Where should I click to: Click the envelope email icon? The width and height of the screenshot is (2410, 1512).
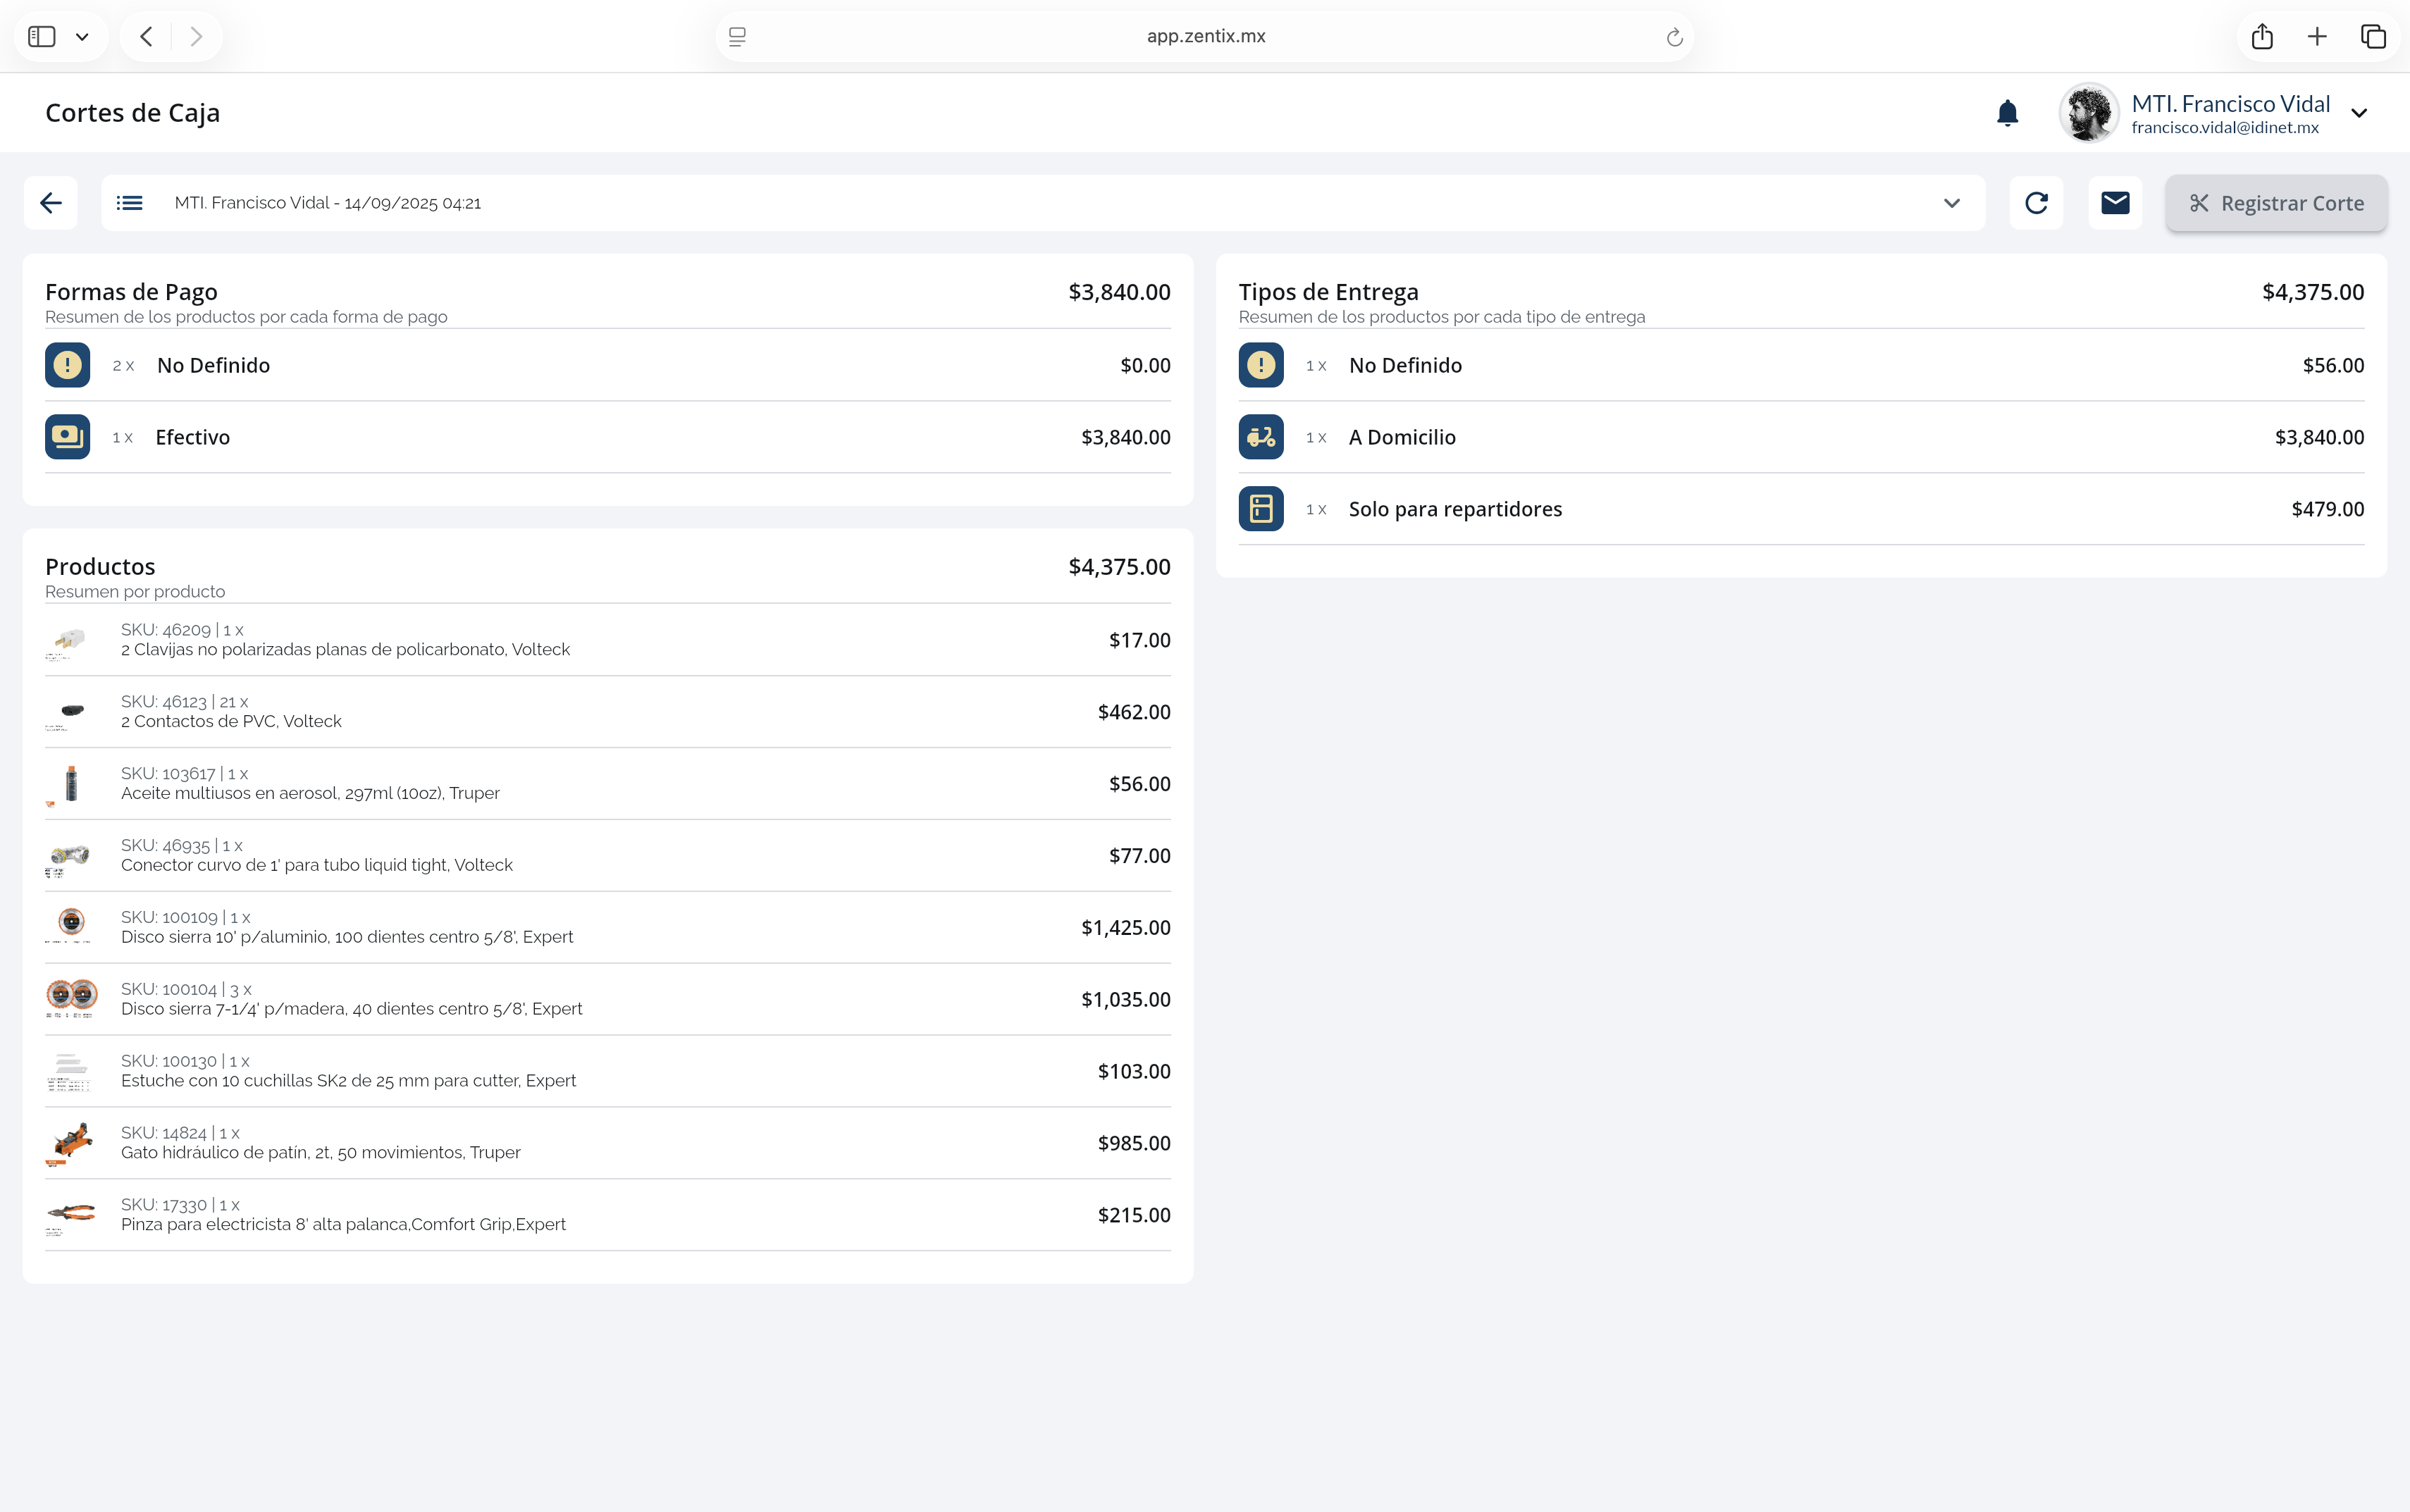[x=2115, y=203]
